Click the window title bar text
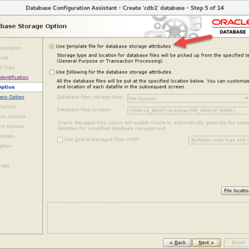The height and width of the screenshot is (249, 249). pyautogui.click(x=124, y=8)
